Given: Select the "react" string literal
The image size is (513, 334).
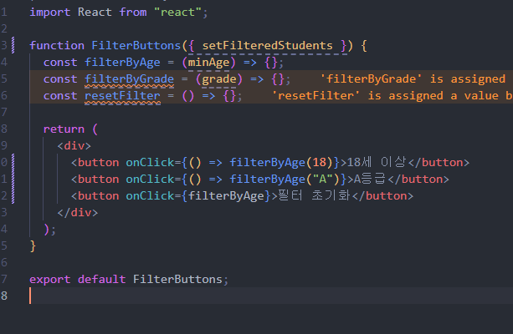Looking at the screenshot, I should 177,13.
